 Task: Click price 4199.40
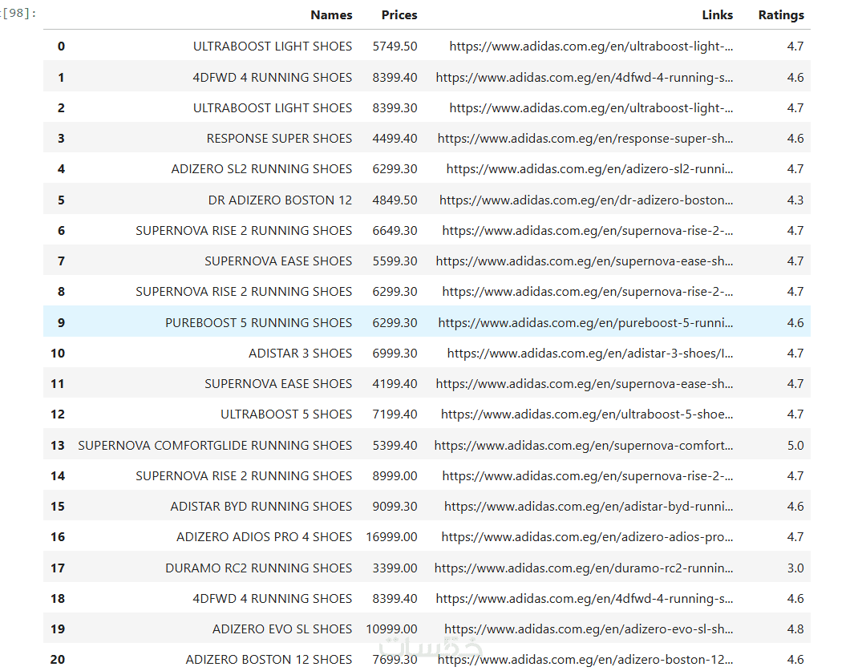coord(395,383)
